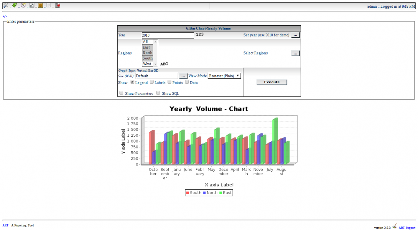Open the View Mode dropdown
The width and height of the screenshot is (418, 230).
(x=224, y=76)
